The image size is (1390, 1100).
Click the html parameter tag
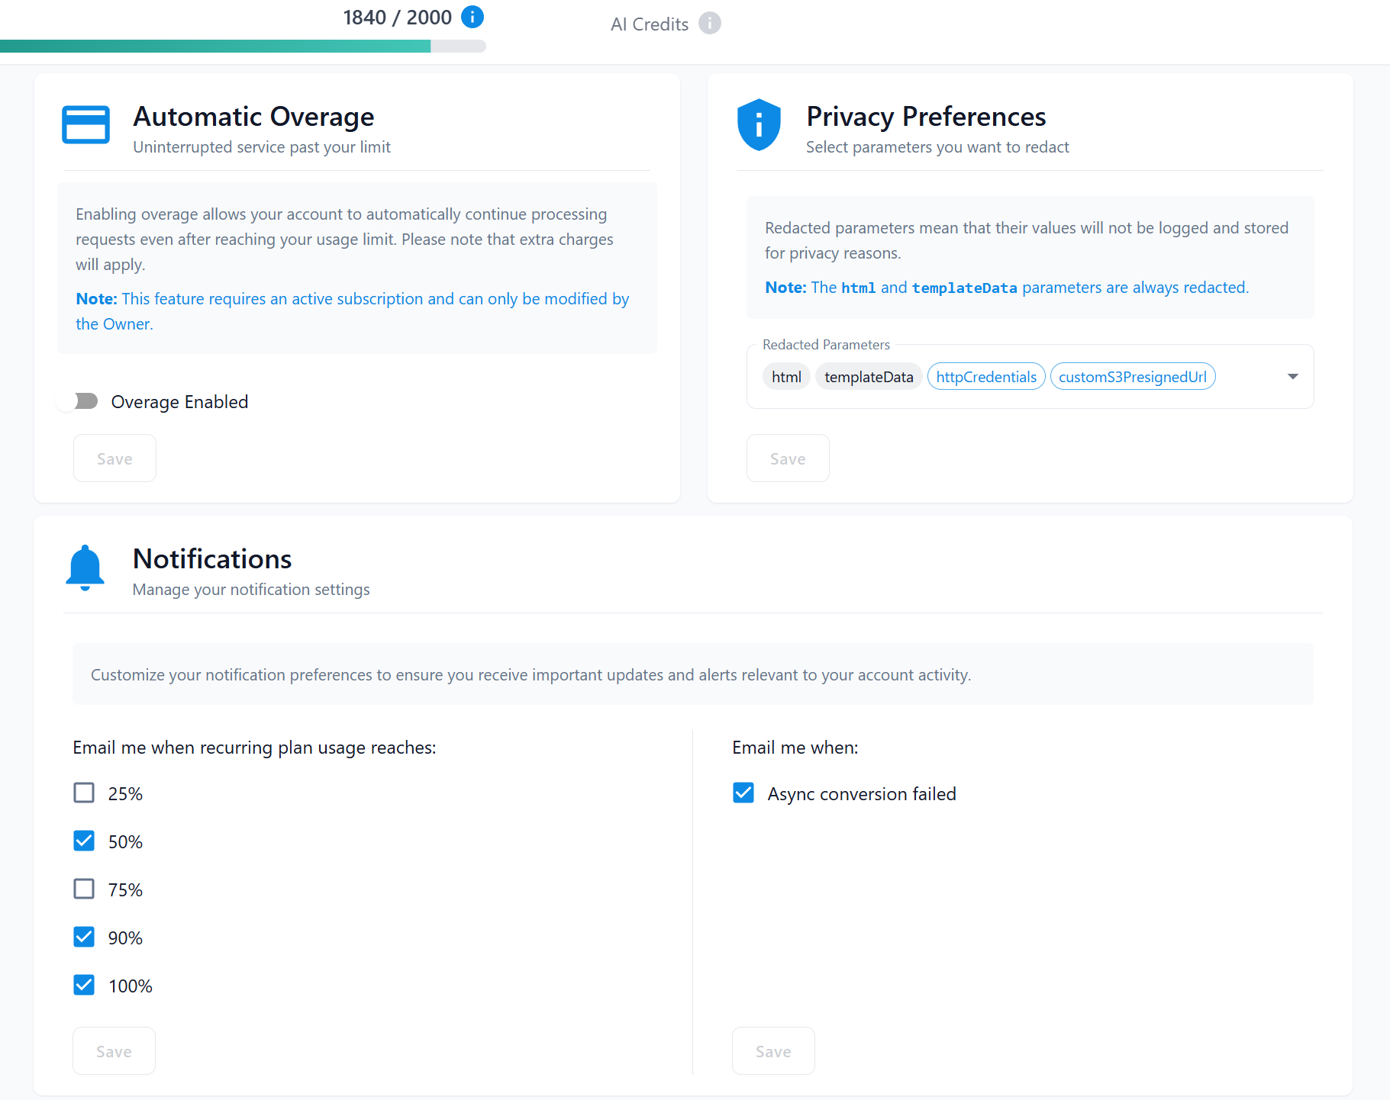pos(786,376)
